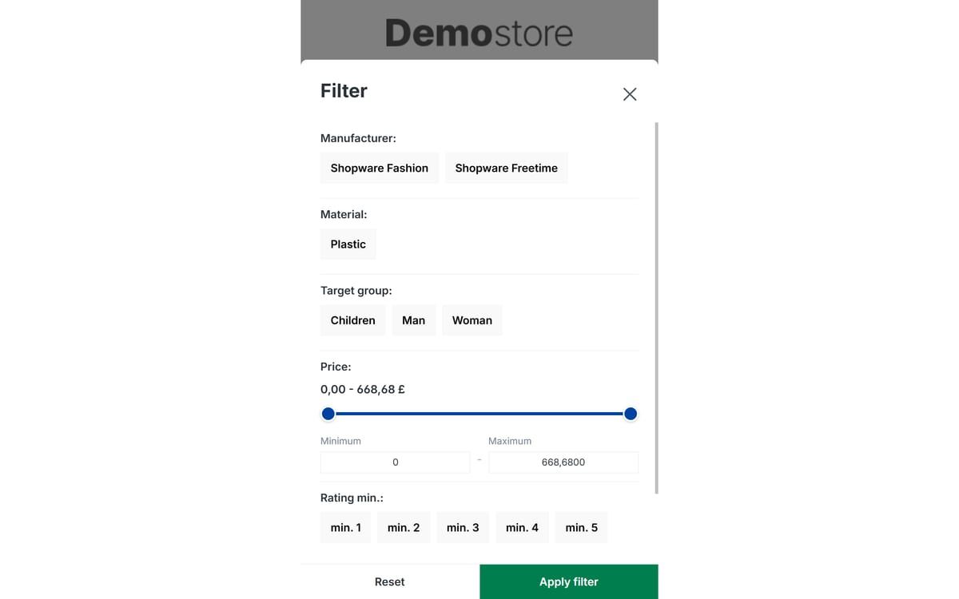Click the Maximum field label

coord(510,441)
